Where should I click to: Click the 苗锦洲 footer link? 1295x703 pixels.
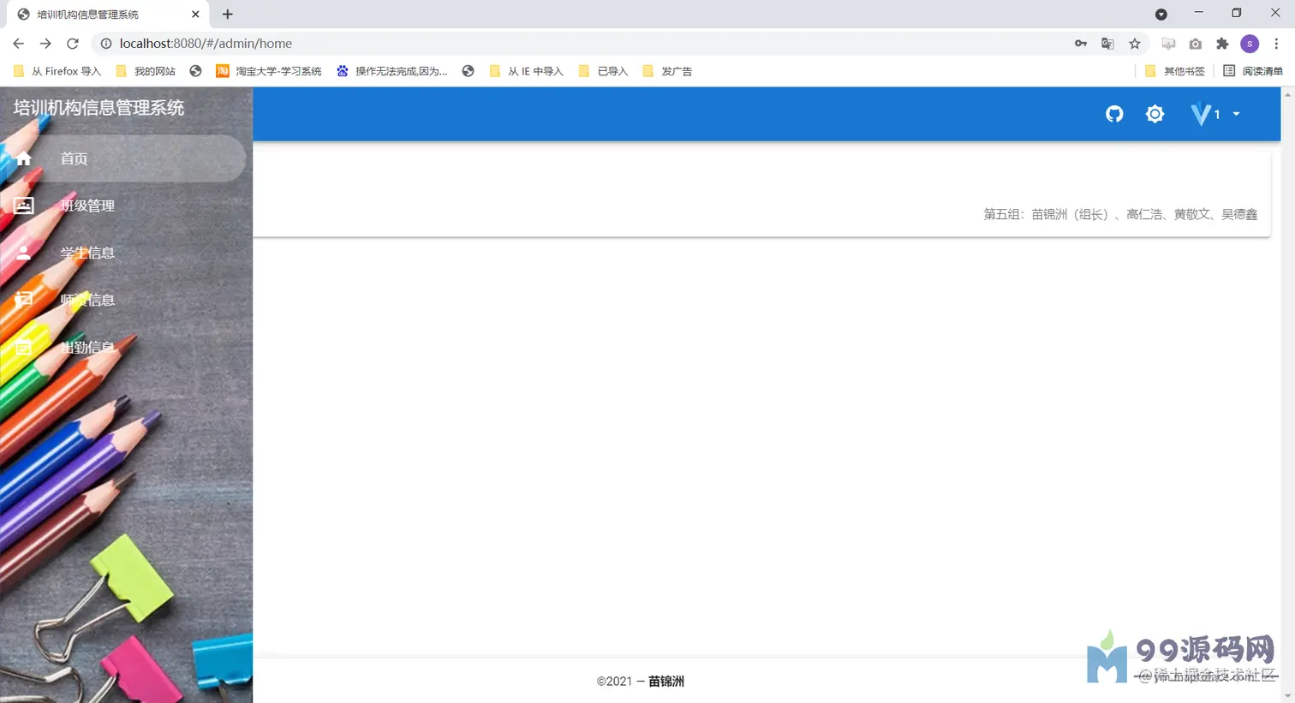tap(666, 682)
